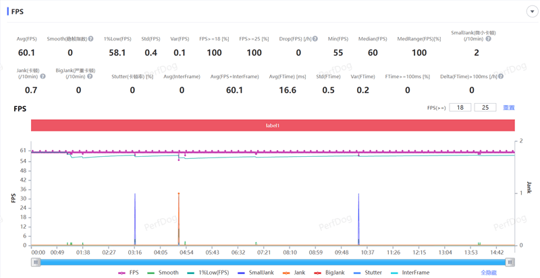
Task: Click FPS threshold field showing 25
Action: click(485, 108)
